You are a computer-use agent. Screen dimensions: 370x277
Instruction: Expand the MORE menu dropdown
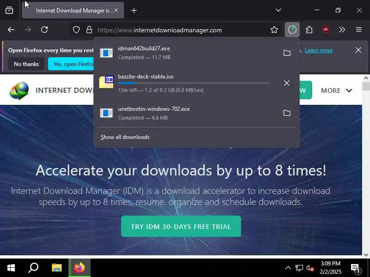tap(337, 90)
